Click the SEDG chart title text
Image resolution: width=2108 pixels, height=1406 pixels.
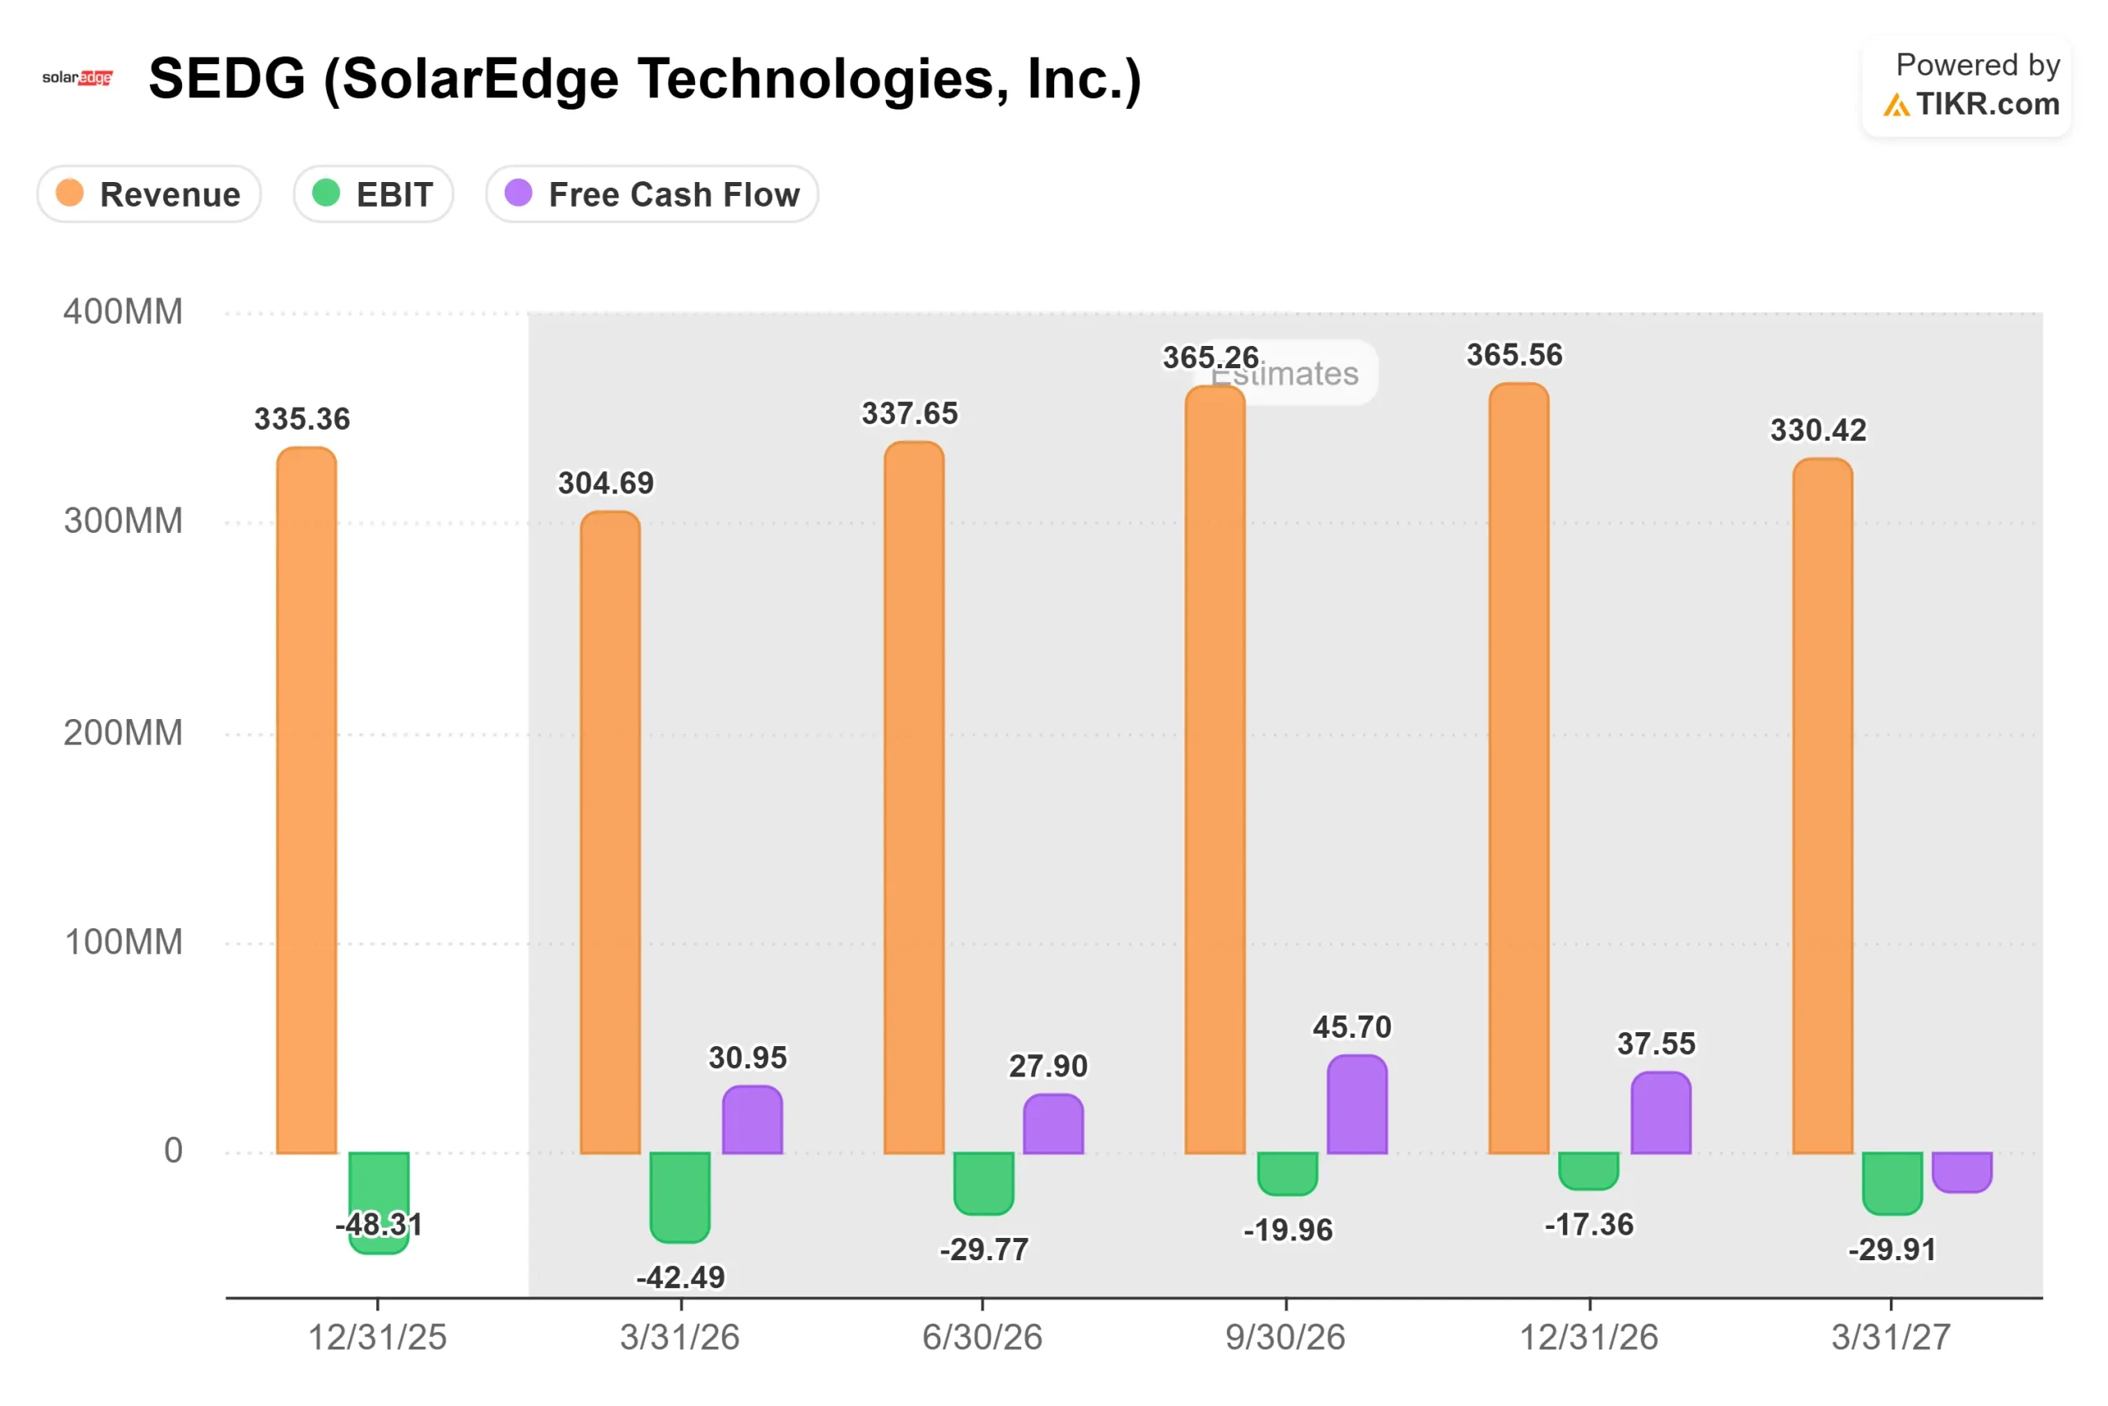(x=645, y=79)
